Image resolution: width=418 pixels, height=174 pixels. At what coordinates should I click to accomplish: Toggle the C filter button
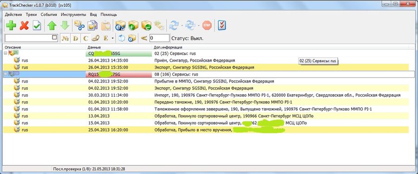85,39
